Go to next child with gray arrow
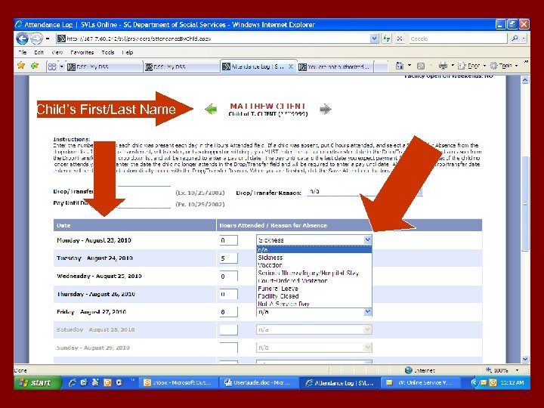Screen dimensions: 544x408 (x=325, y=109)
